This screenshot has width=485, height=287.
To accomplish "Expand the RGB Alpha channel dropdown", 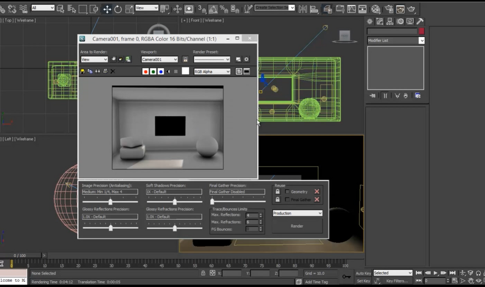I will [x=212, y=72].
